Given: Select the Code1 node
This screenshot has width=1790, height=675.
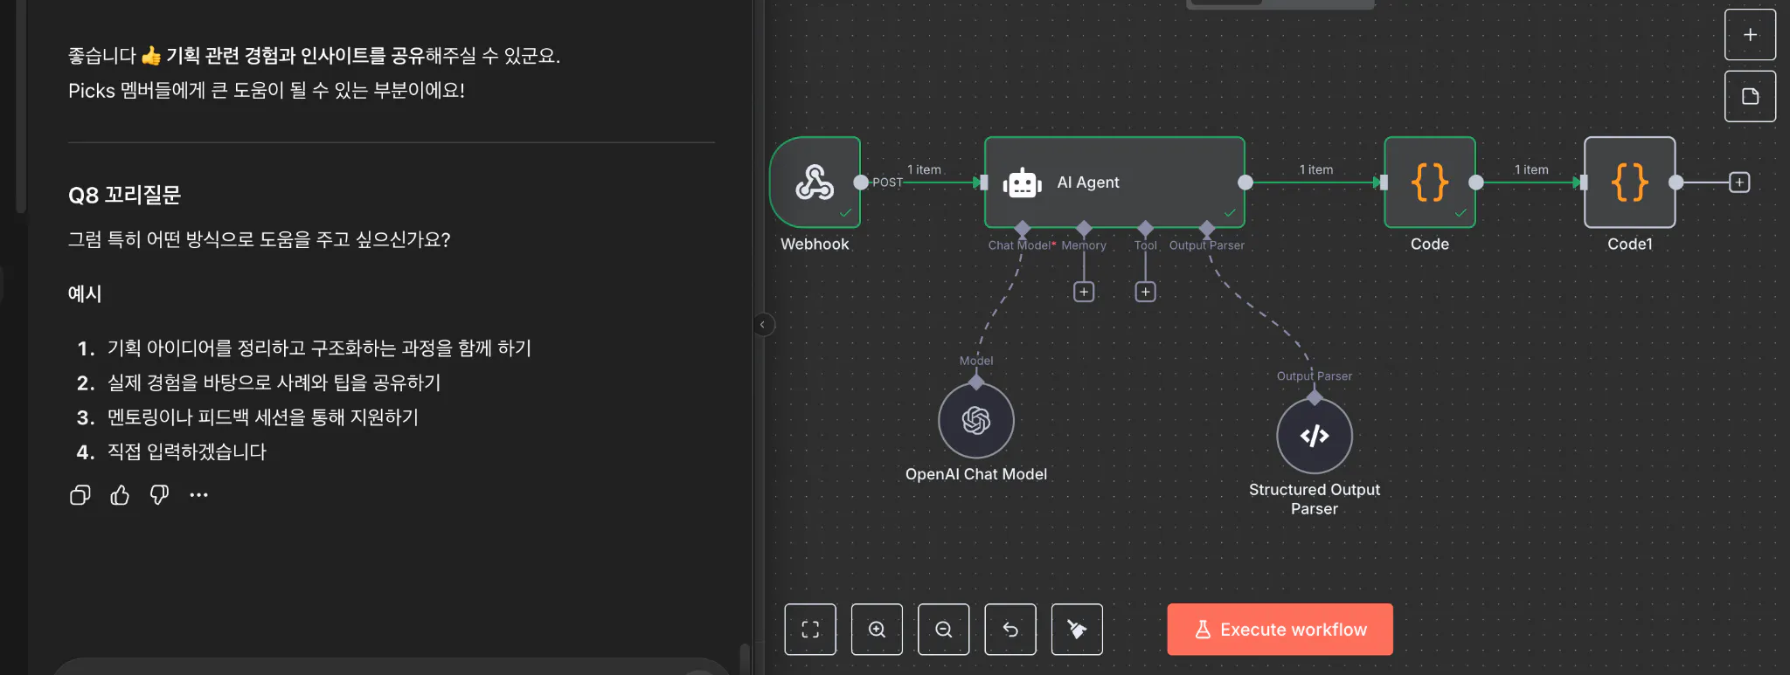Looking at the screenshot, I should click(1630, 183).
